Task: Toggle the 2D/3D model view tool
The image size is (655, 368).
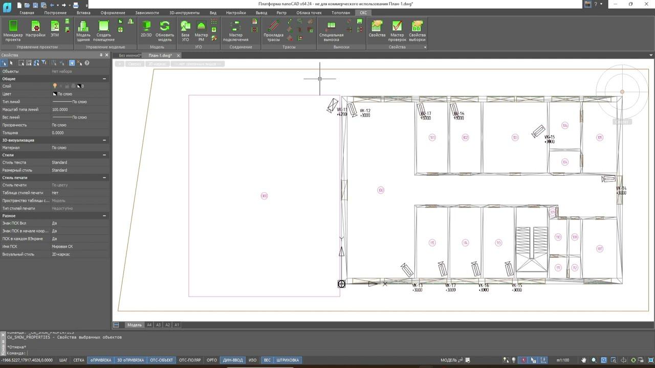Action: tap(146, 29)
